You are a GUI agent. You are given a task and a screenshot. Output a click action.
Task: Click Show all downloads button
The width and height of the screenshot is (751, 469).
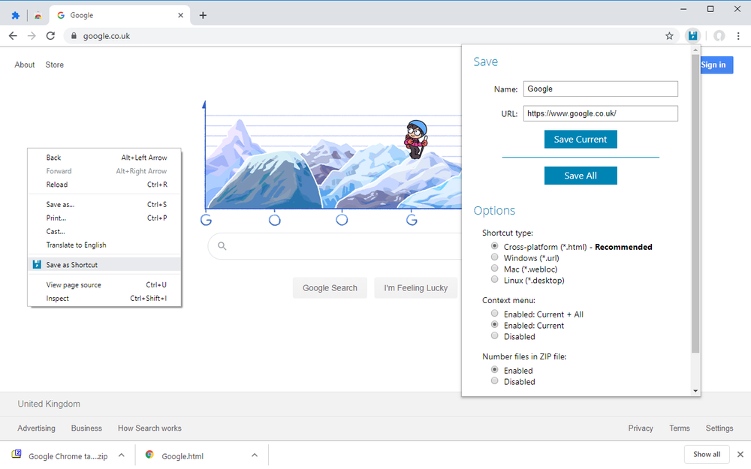tap(707, 454)
